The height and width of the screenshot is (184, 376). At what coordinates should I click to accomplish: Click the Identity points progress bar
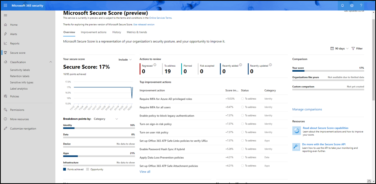point(99,128)
